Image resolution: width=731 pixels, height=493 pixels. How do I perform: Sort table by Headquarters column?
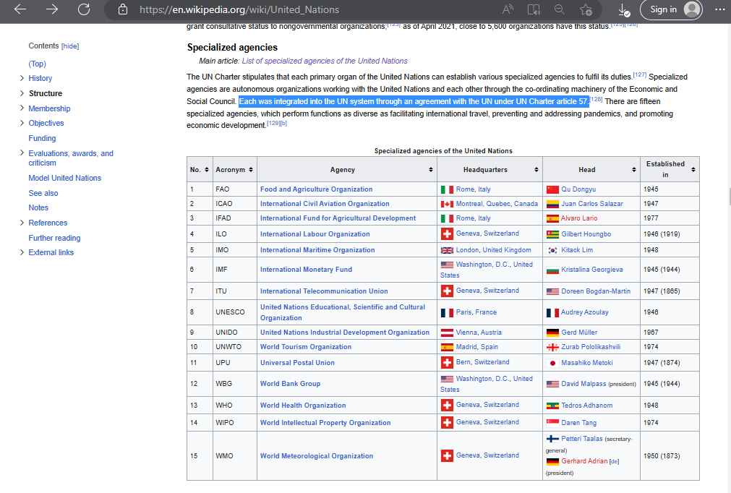pyautogui.click(x=537, y=170)
